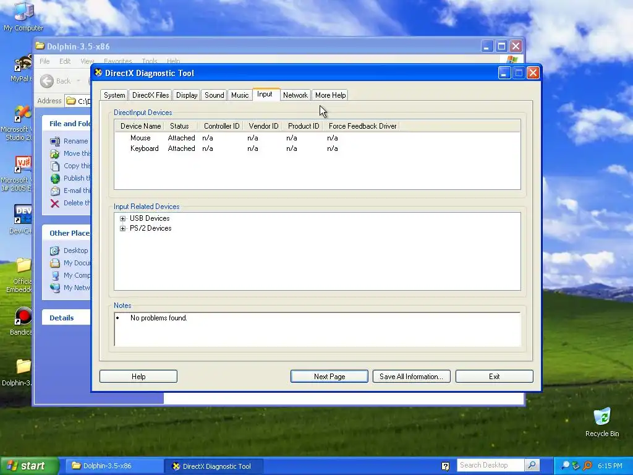
Task: Minimize the DirectX Diagnostic Tool window
Action: (504, 73)
